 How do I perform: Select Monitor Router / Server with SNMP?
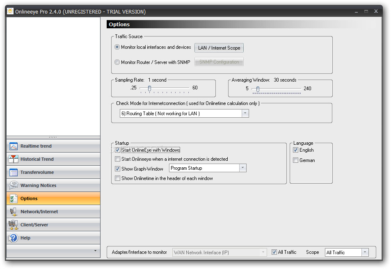(117, 62)
